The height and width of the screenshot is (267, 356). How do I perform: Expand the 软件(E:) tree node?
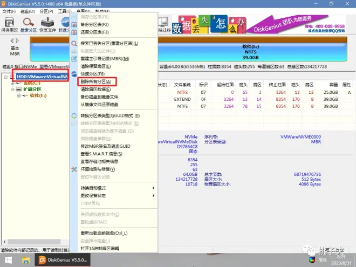[19, 95]
